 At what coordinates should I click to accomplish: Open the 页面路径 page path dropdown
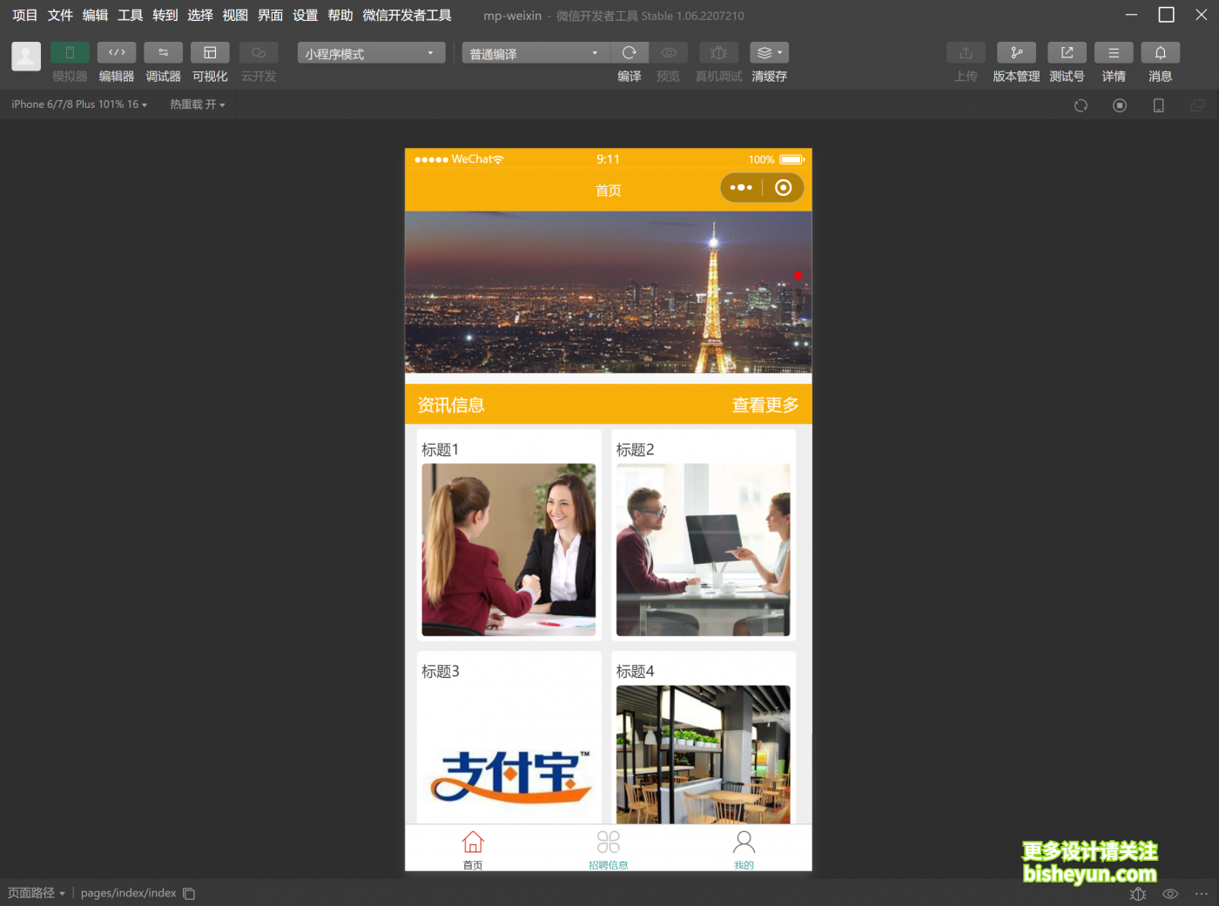coord(37,893)
